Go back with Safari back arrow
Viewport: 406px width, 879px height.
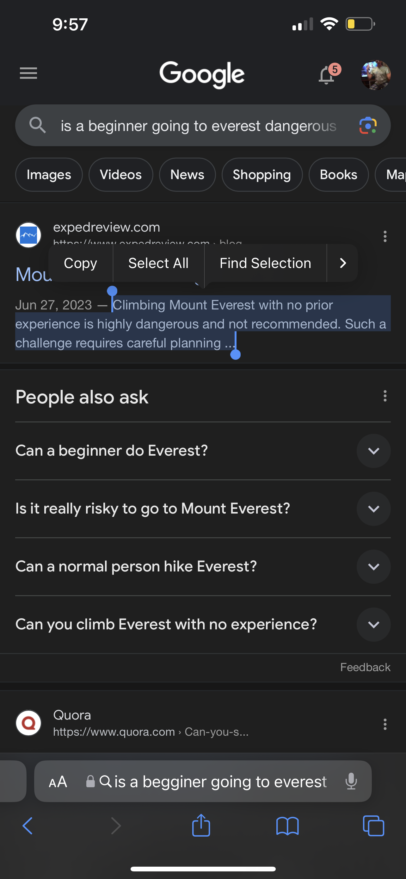point(28,826)
